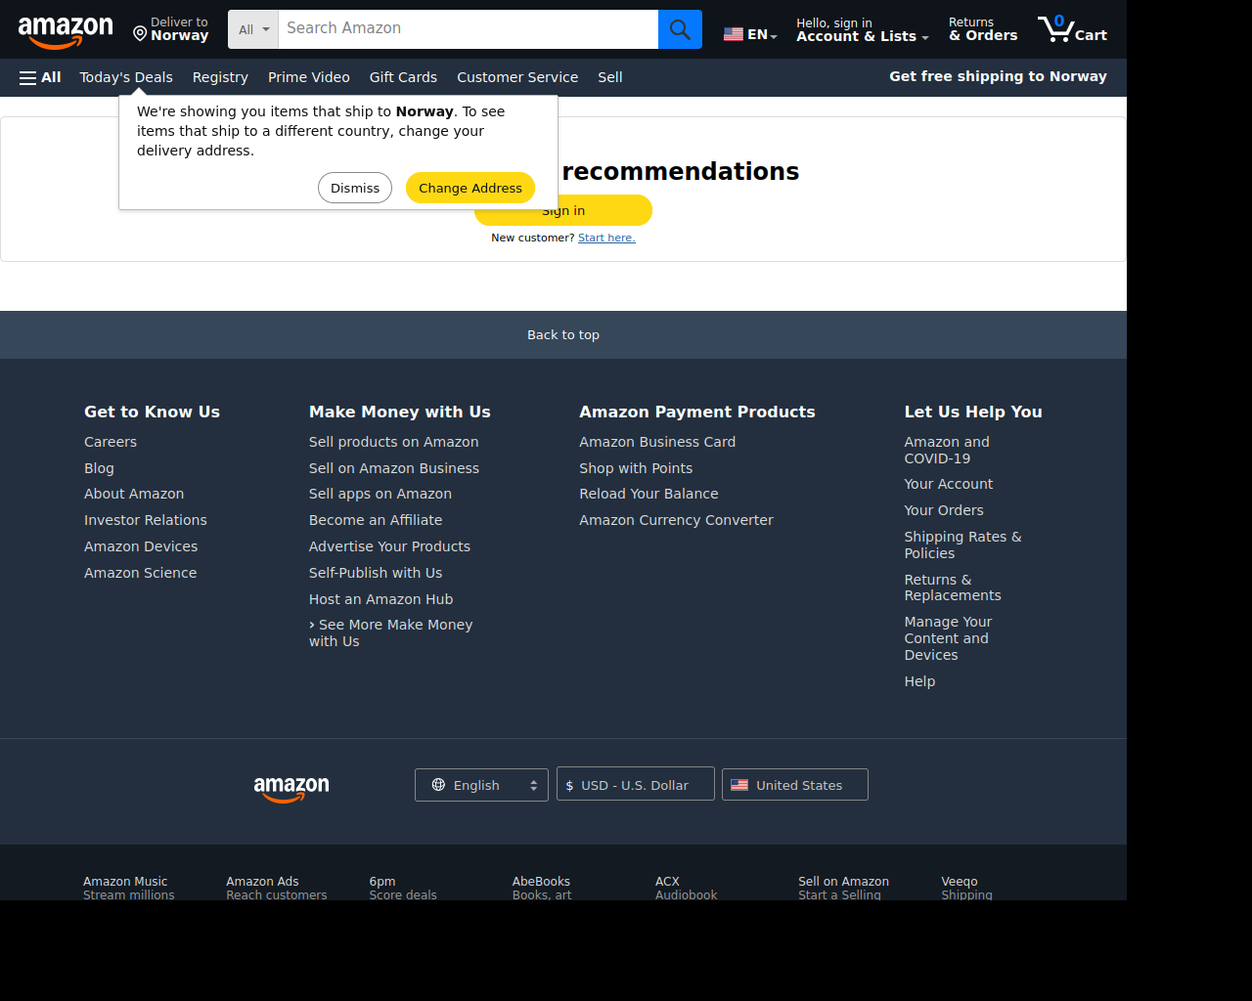Image resolution: width=1252 pixels, height=1001 pixels.
Task: Open Amazon and COVID-19 link
Action: (947, 450)
